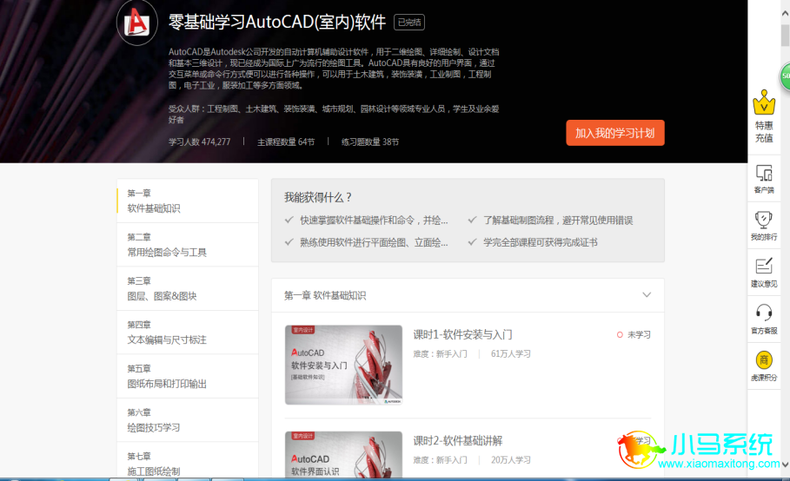Click 20万人学习 under lesson 2
The width and height of the screenshot is (790, 481).
point(510,460)
